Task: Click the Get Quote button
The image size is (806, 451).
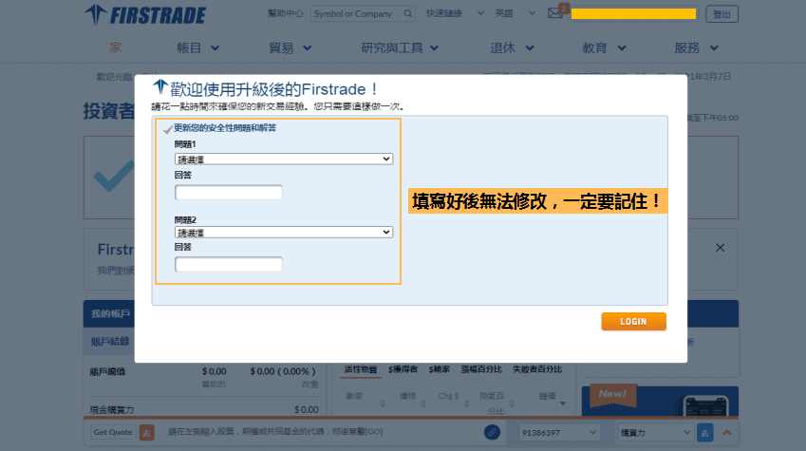Action: (113, 433)
